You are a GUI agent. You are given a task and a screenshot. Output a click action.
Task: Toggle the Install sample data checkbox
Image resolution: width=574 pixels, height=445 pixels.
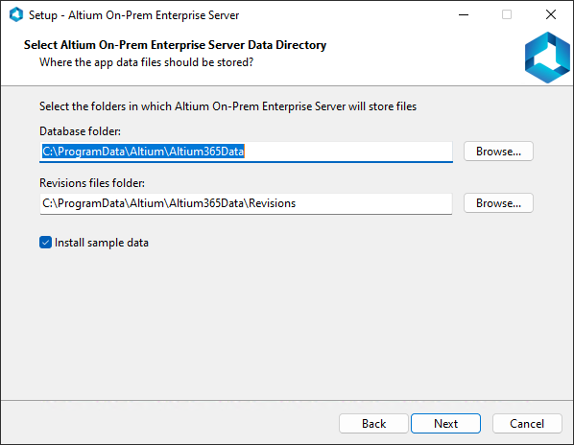(x=45, y=243)
